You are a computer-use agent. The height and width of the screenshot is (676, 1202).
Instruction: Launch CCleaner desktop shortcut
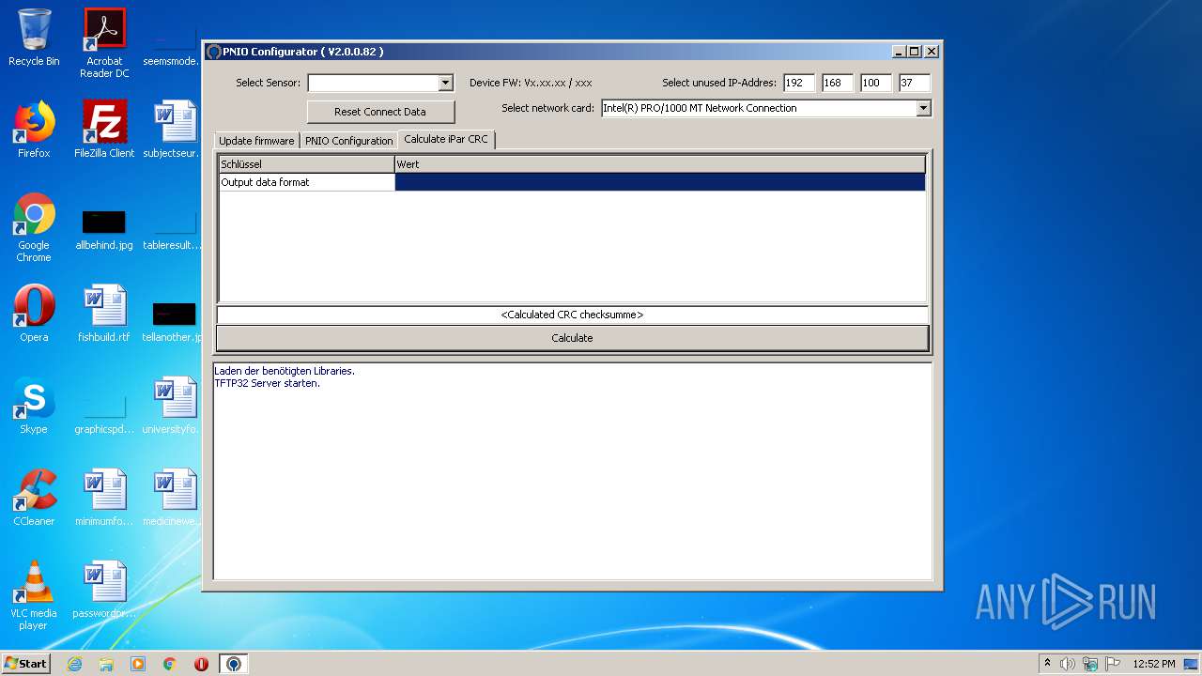coord(34,498)
